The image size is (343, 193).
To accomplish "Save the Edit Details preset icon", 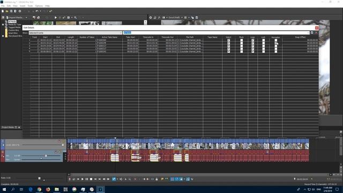I will point(312,33).
